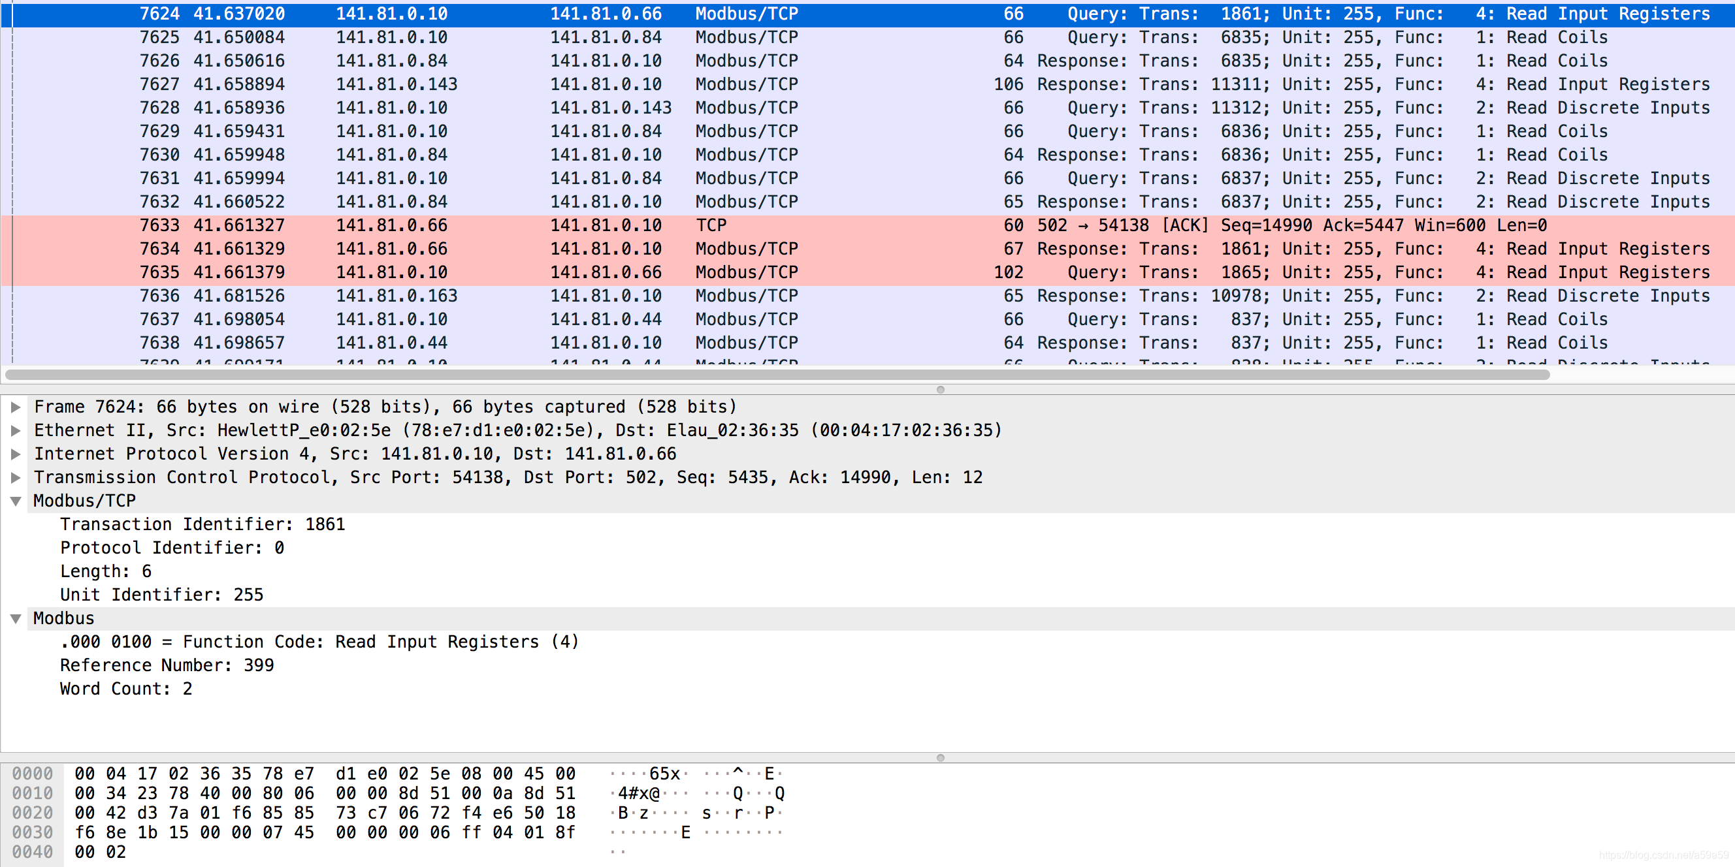
Task: Click the divider handle above hex pane
Action: pyautogui.click(x=940, y=758)
